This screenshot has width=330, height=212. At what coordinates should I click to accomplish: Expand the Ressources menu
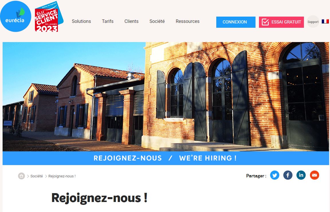coord(188,21)
